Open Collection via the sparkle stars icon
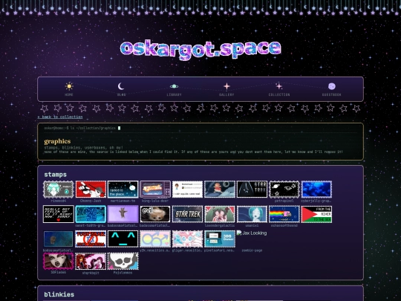The width and height of the screenshot is (401, 301). click(279, 86)
